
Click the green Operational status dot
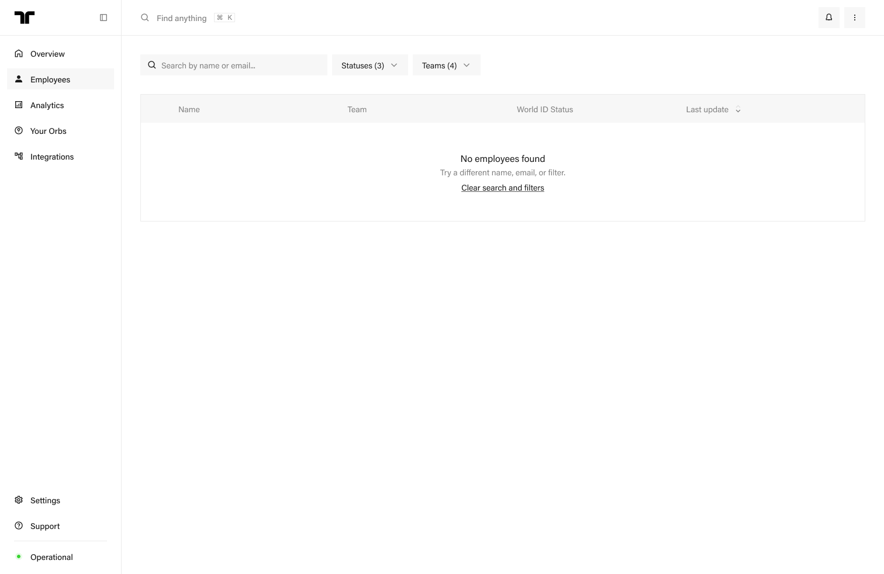[19, 556]
